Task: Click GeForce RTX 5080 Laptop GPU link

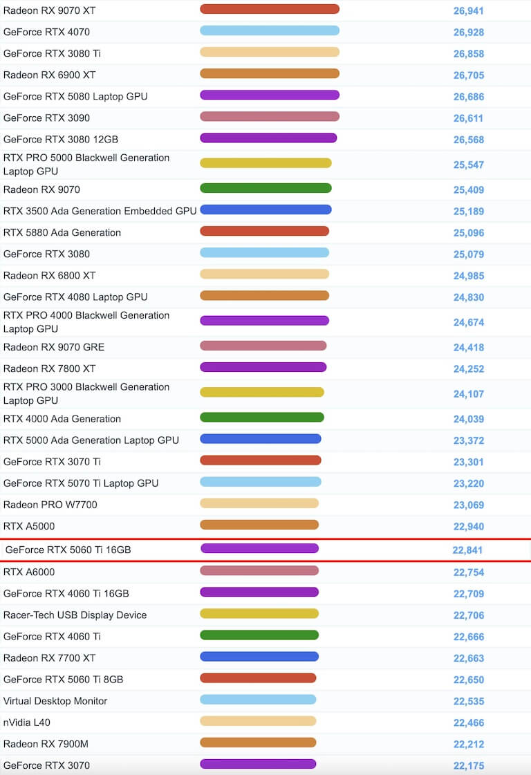Action: (75, 96)
